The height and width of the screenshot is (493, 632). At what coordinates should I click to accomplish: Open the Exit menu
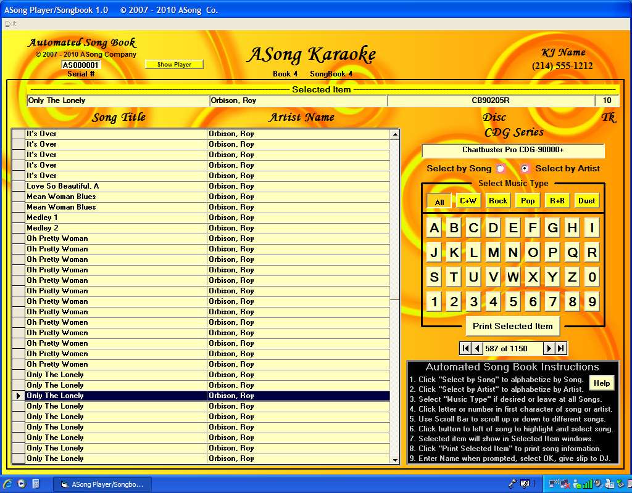pos(10,23)
